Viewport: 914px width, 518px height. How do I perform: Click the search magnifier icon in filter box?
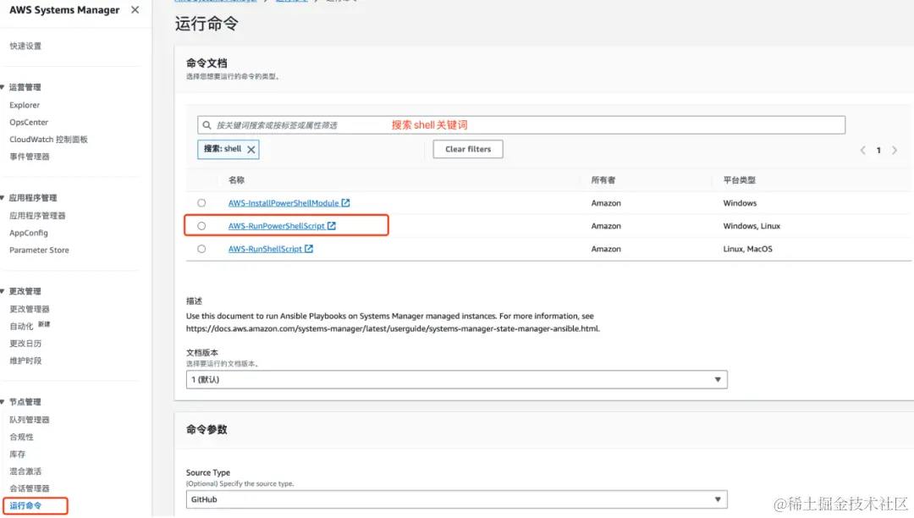(x=207, y=125)
